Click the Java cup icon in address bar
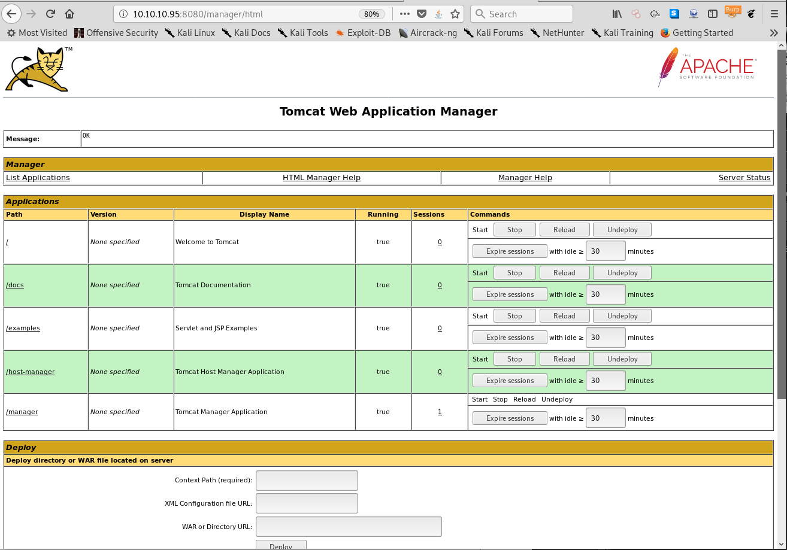Viewport: 787px width, 550px height. pos(438,14)
